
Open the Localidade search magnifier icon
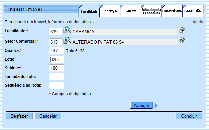[67, 30]
